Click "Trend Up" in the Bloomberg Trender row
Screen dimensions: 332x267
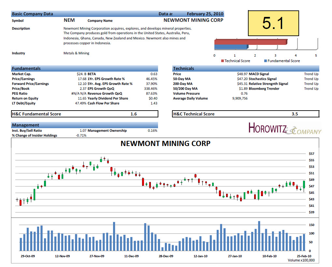tap(311, 88)
